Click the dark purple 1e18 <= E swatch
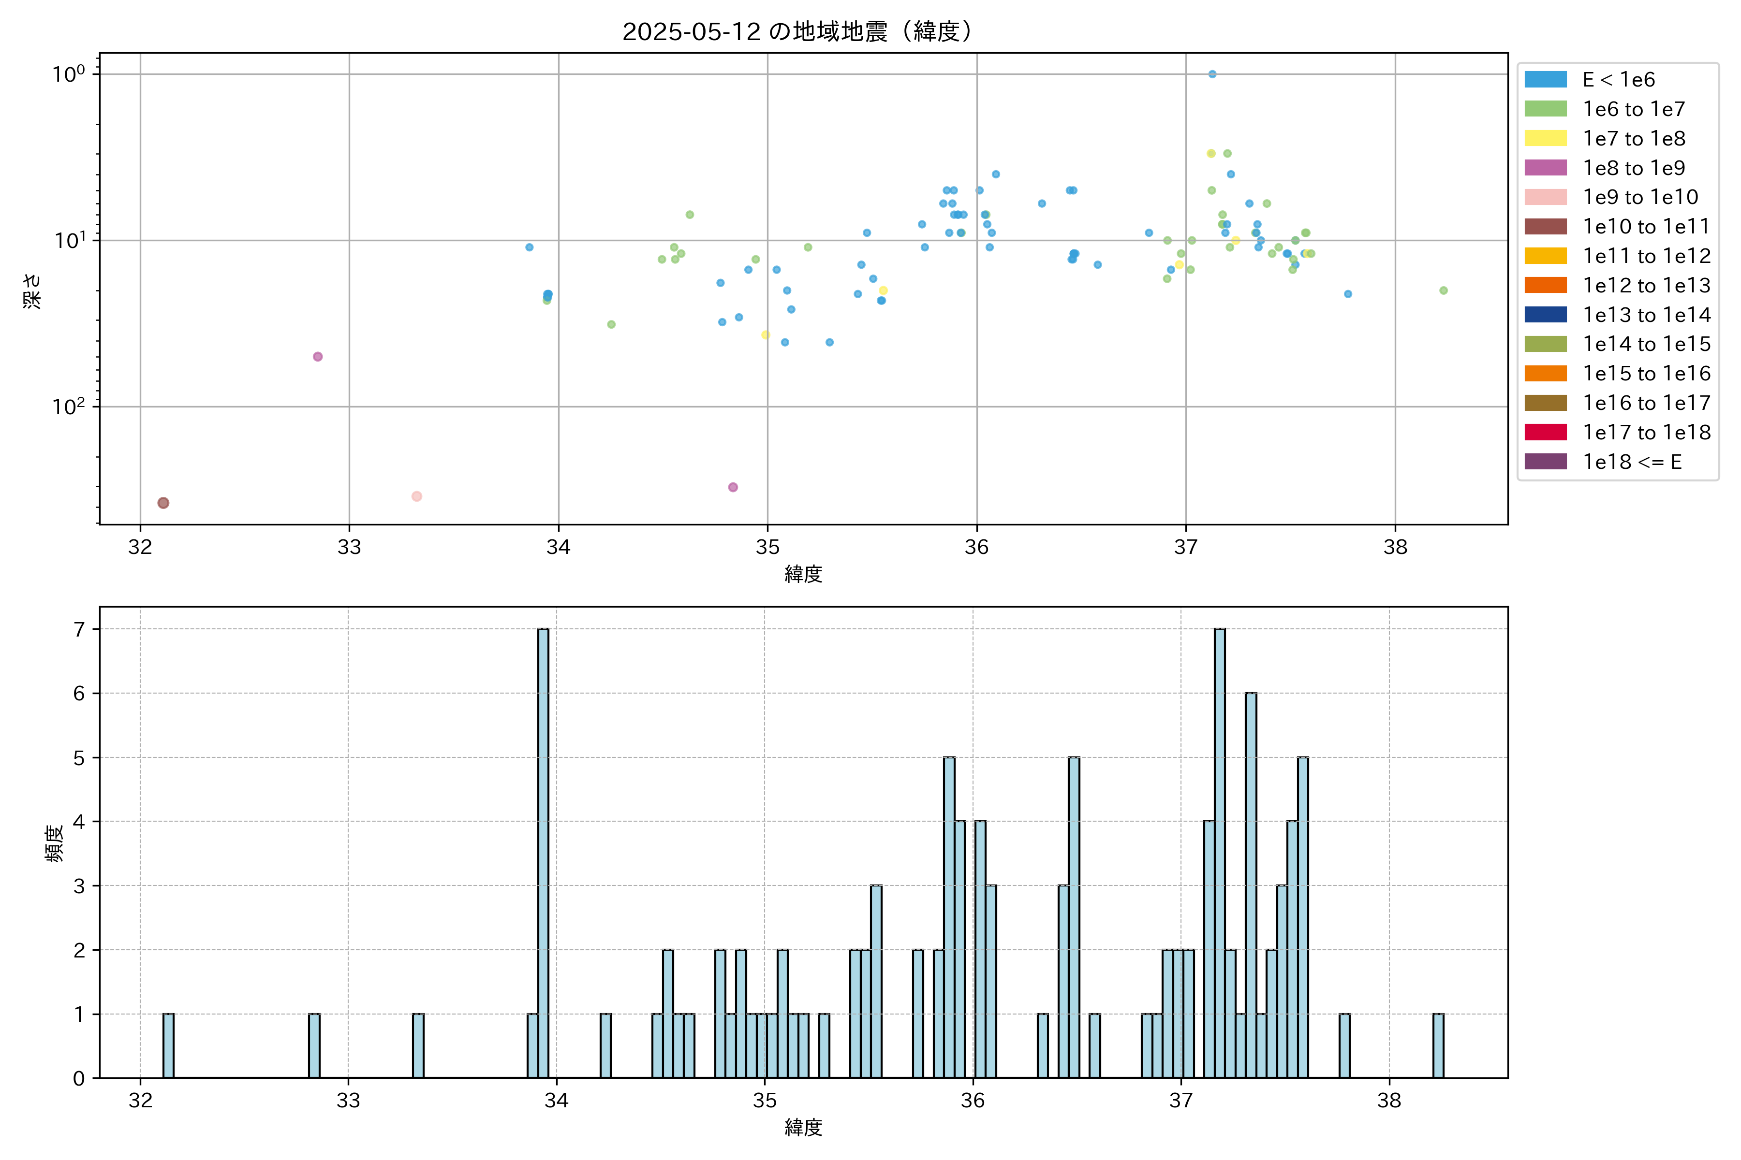Image resolution: width=1741 pixels, height=1160 pixels. (1545, 462)
